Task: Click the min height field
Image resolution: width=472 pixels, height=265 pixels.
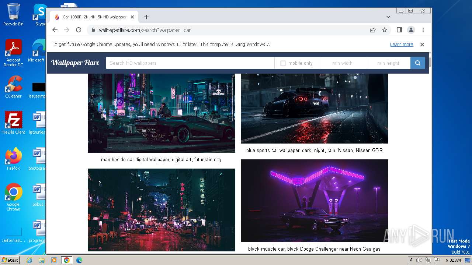Action: [388, 63]
